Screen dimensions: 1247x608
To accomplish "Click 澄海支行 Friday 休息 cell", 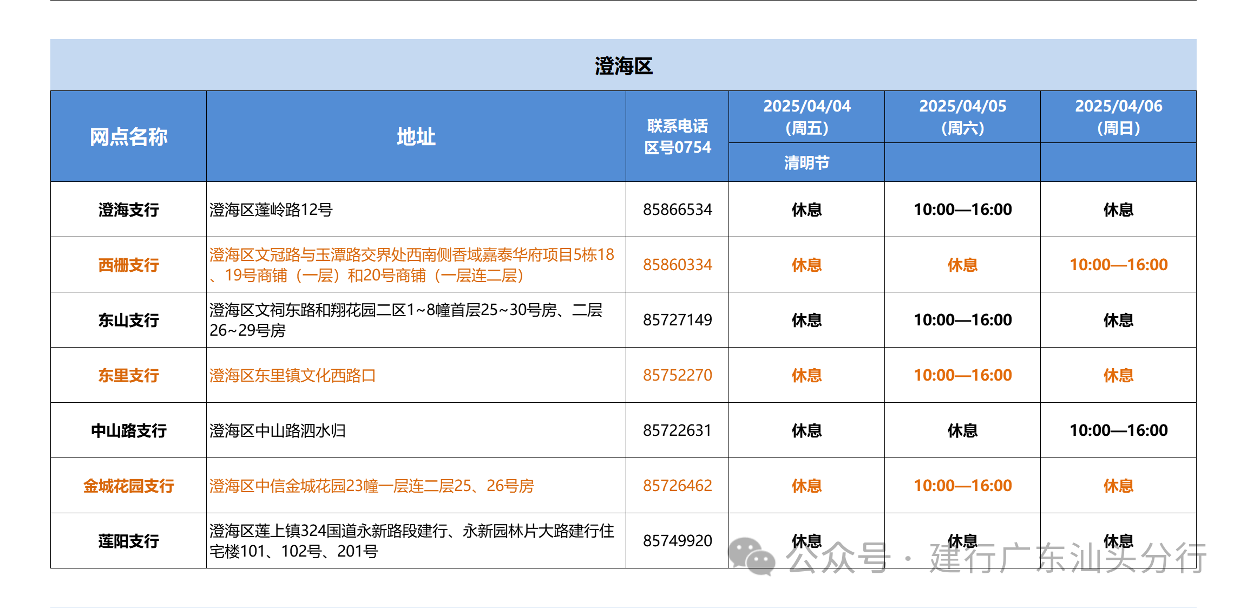I will point(806,210).
